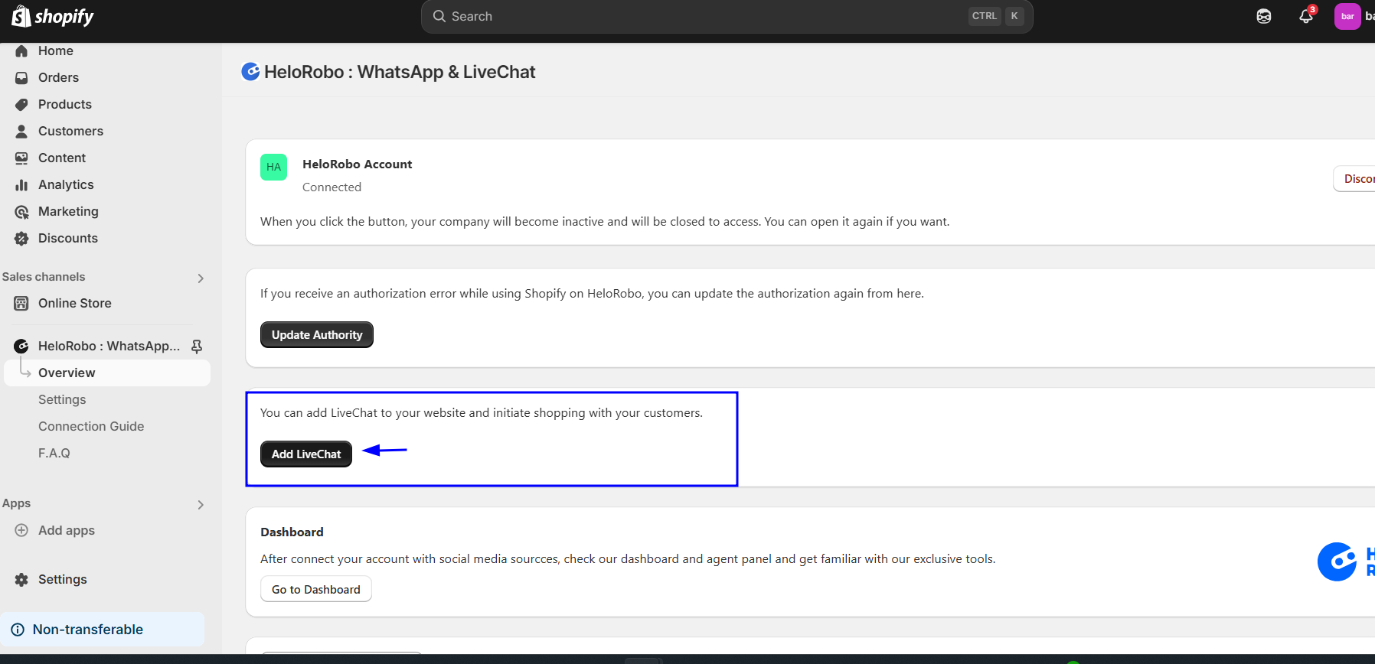Click the Content image icon
This screenshot has height=664, width=1375.
point(21,158)
